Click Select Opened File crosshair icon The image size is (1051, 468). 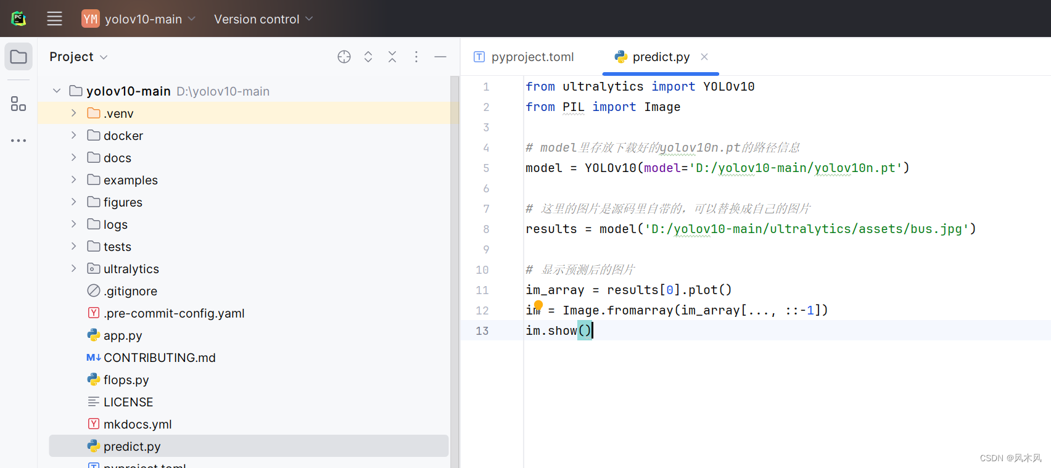coord(344,57)
